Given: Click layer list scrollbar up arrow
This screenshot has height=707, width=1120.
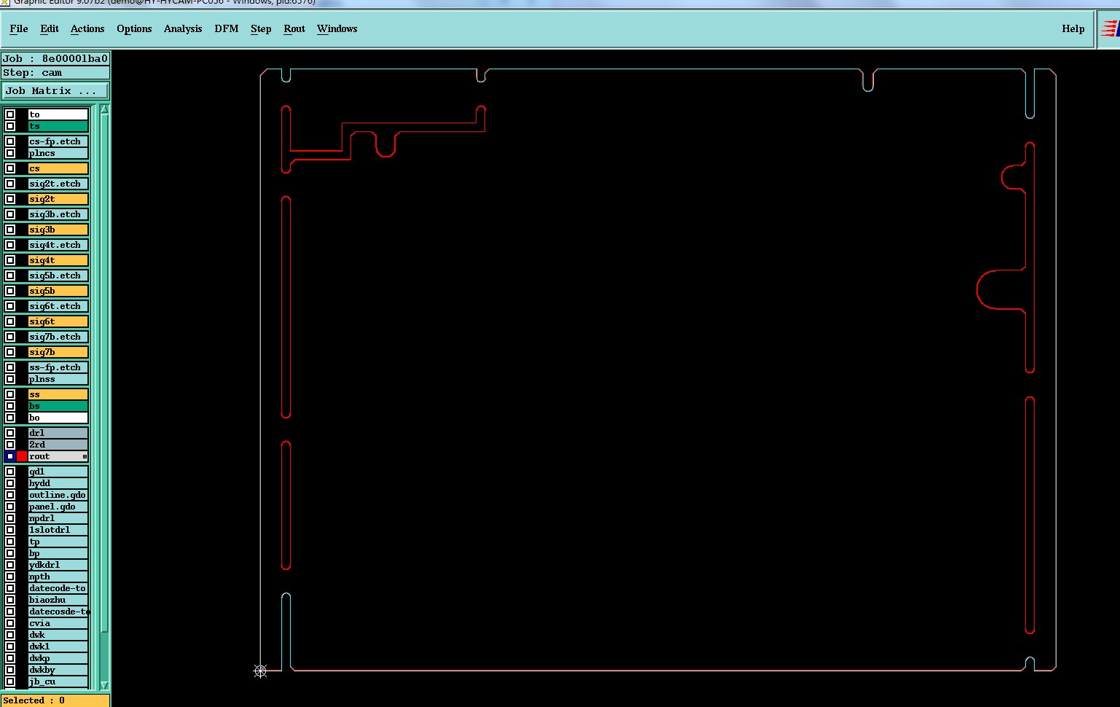Looking at the screenshot, I should click(x=104, y=109).
